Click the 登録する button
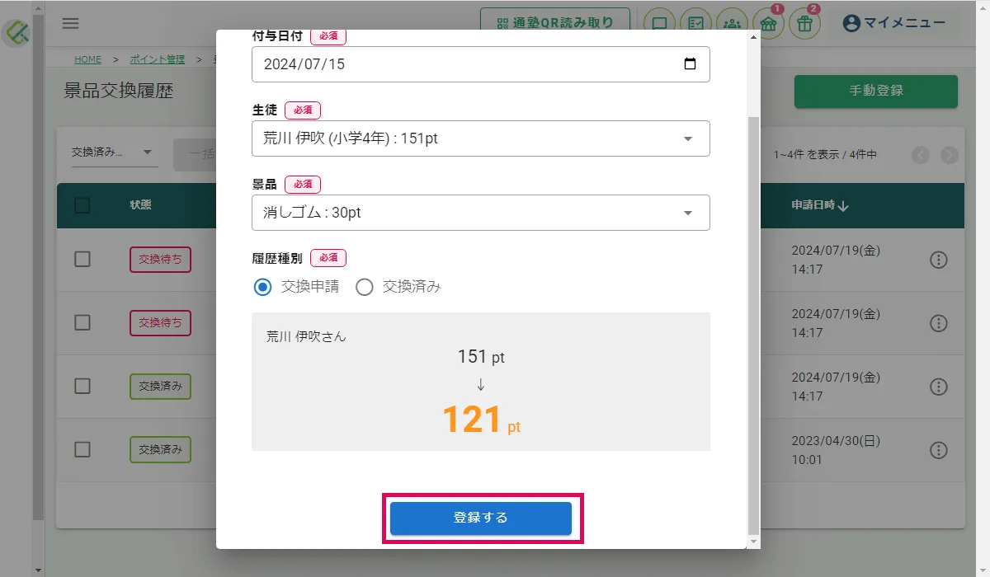 481,518
